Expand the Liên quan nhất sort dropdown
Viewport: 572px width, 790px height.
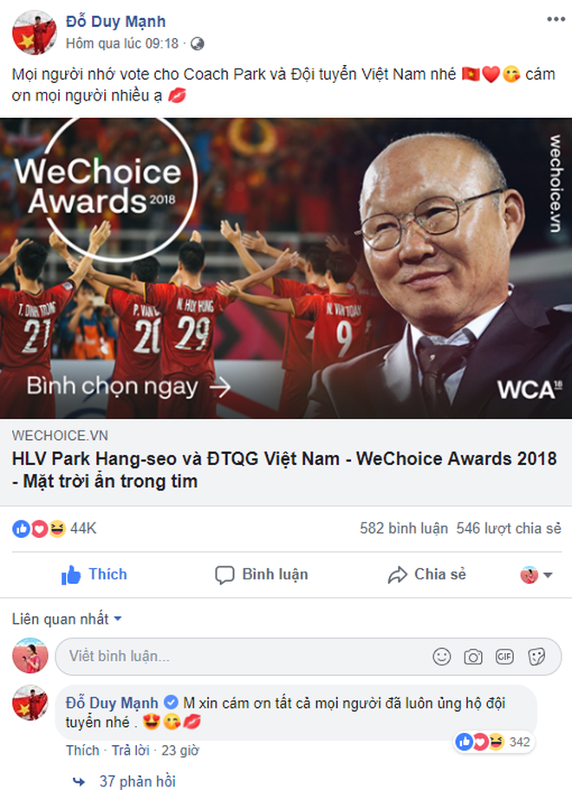(67, 618)
